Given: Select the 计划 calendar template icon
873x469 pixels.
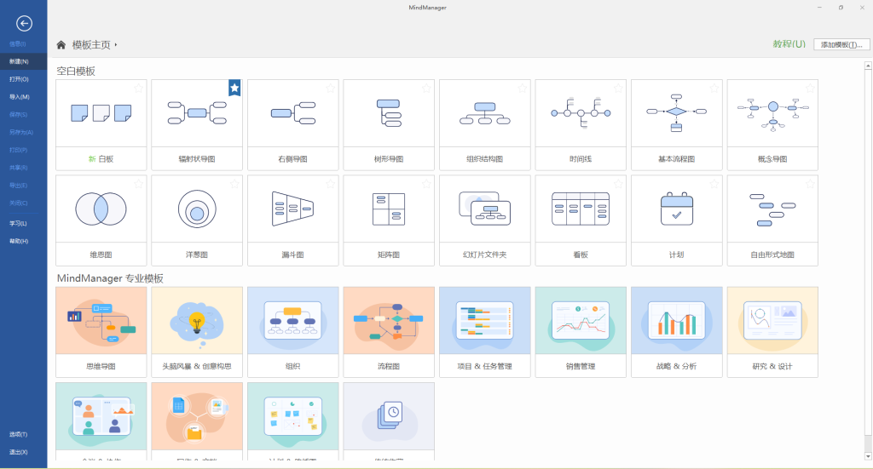Looking at the screenshot, I should click(677, 209).
